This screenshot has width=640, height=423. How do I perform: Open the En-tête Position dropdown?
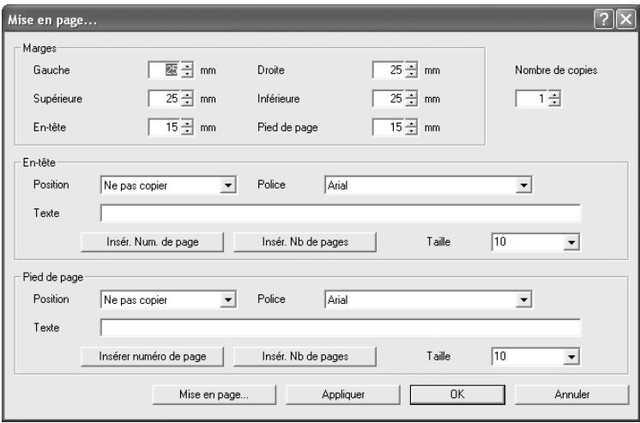pyautogui.click(x=227, y=185)
